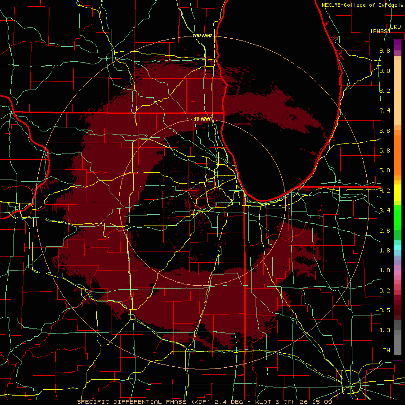This screenshot has width=405, height=405.
Task: Click the 3.4 scale value
Action: pyautogui.click(x=385, y=210)
